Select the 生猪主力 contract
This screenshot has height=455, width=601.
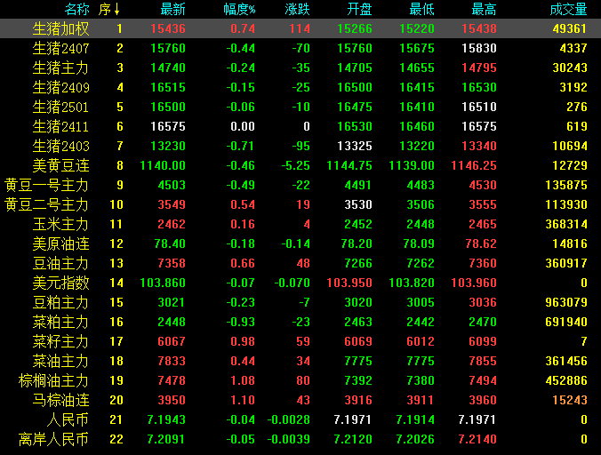pos(61,68)
